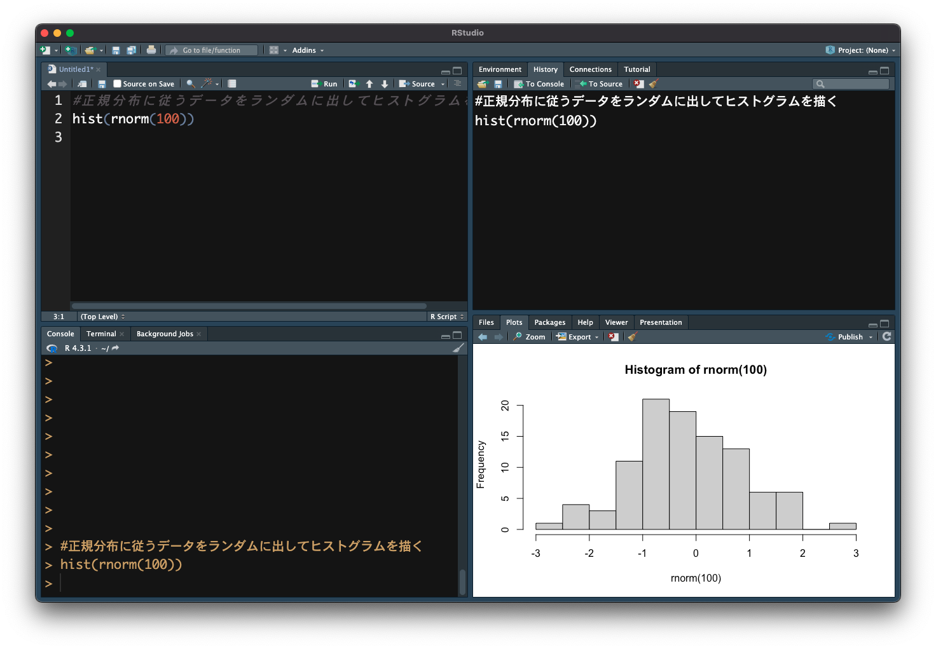Enable Source on Save
936x649 pixels.
117,83
